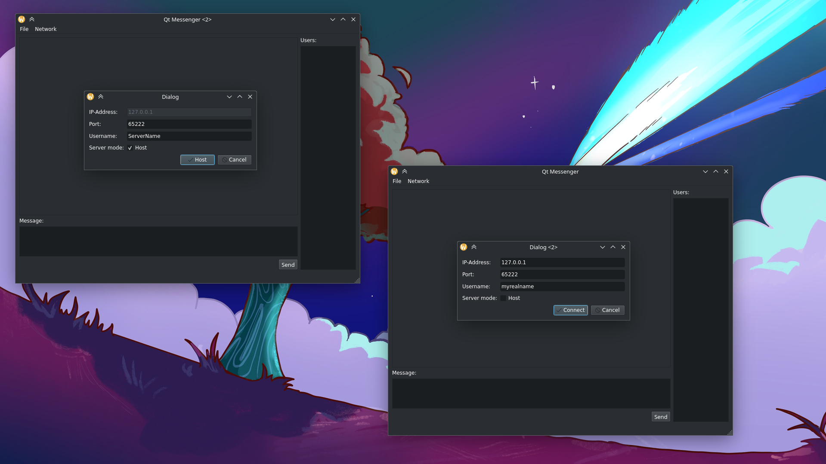Click the app icon in second Qt Messenger title bar
Screen dimensions: 826x464
[394, 171]
